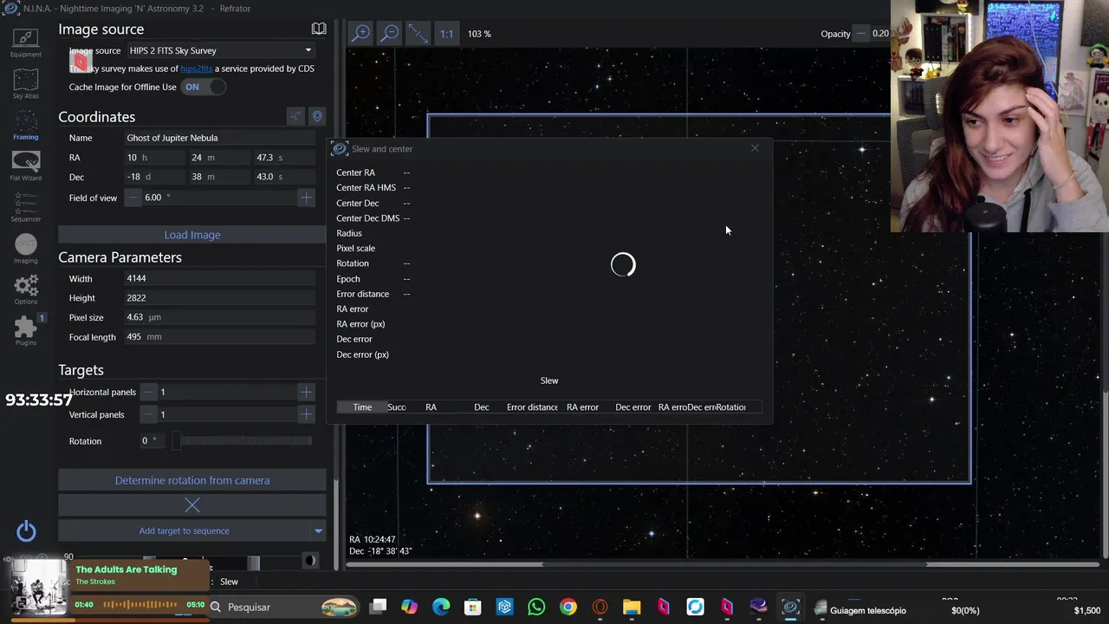Zoom out on the sky image
Image resolution: width=1109 pixels, height=624 pixels.
click(390, 33)
